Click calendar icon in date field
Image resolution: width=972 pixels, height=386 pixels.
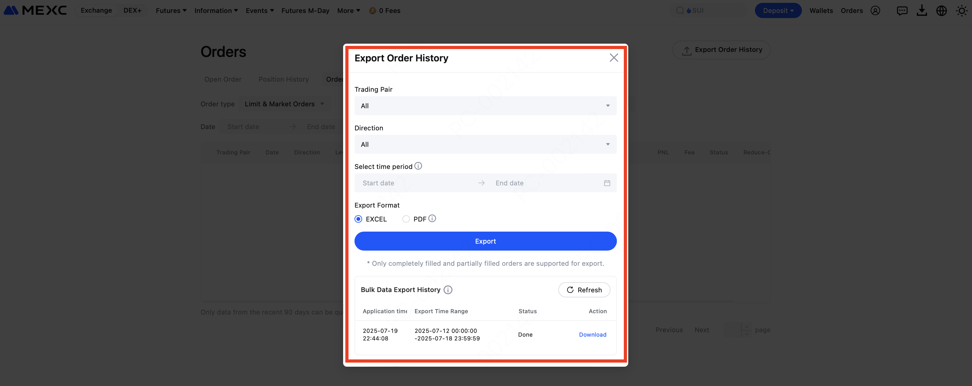[607, 183]
